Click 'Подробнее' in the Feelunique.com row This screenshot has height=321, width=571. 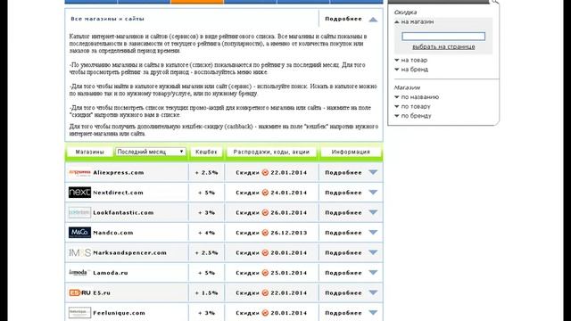click(343, 313)
